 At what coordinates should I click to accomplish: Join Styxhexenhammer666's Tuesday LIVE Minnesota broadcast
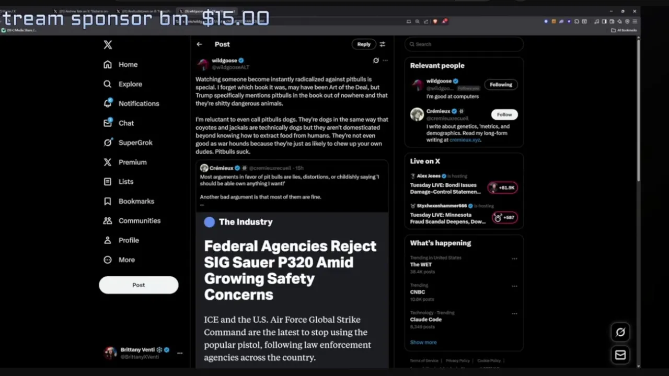click(x=448, y=218)
